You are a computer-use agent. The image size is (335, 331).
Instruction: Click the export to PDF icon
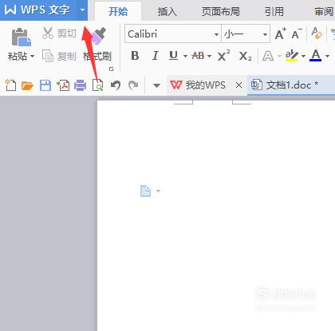(x=63, y=85)
